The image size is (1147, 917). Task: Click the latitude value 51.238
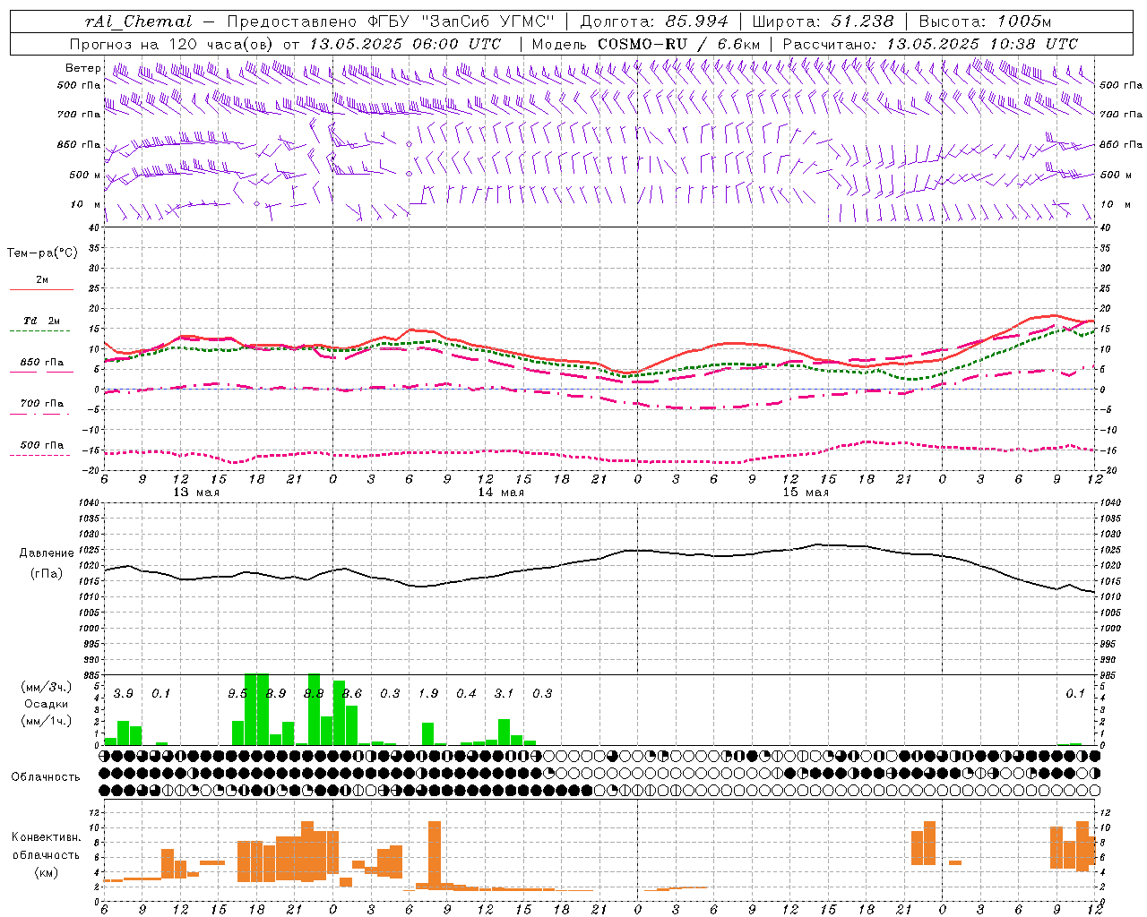[x=862, y=21]
